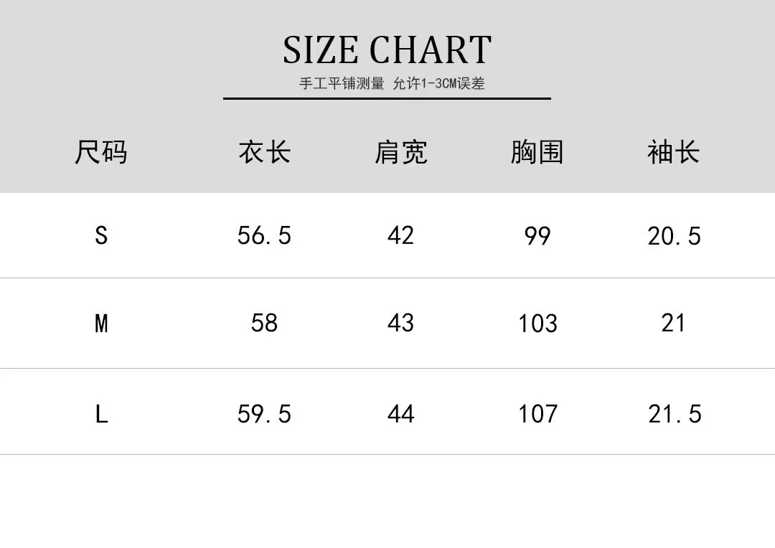Click the 103 chest measurement cell
The width and height of the screenshot is (775, 548).
tap(537, 324)
